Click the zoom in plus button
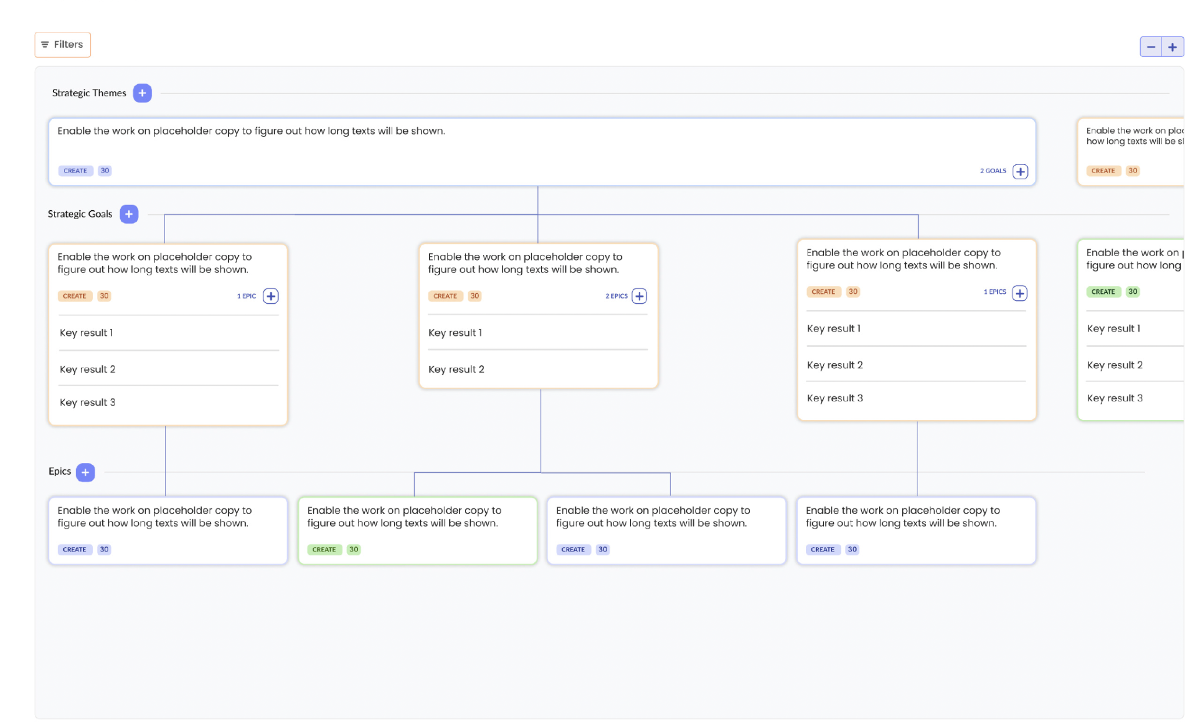1190x722 pixels. [1172, 47]
